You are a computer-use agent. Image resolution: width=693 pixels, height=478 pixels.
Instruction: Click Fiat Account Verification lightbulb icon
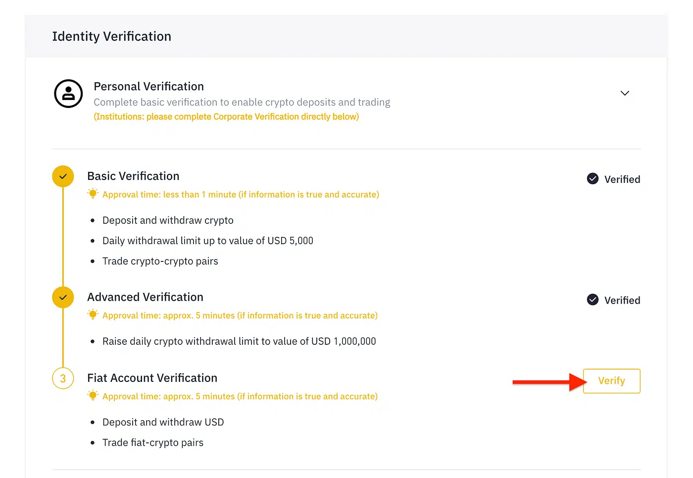coord(93,395)
